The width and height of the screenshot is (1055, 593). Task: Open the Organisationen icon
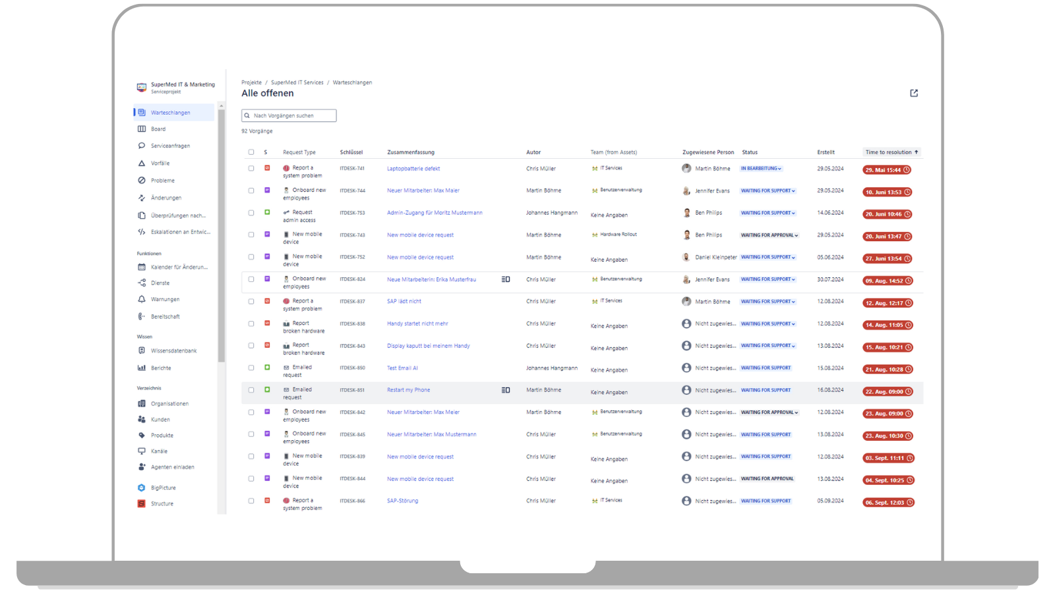point(141,403)
